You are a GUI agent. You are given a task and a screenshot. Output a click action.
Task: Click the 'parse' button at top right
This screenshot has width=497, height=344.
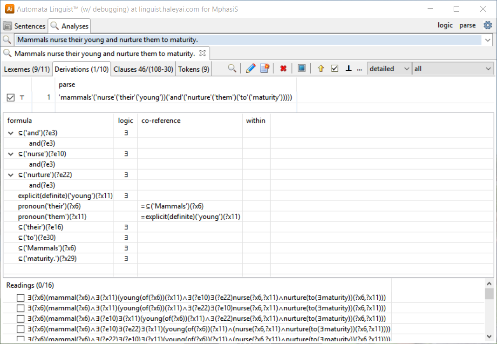[468, 25]
